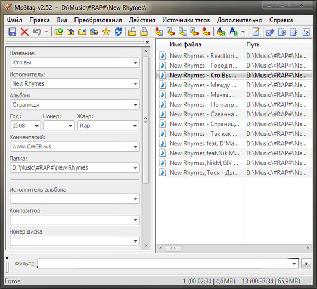Expand the Жанр dropdown showing Rap
This screenshot has height=289, width=317.
click(x=134, y=126)
